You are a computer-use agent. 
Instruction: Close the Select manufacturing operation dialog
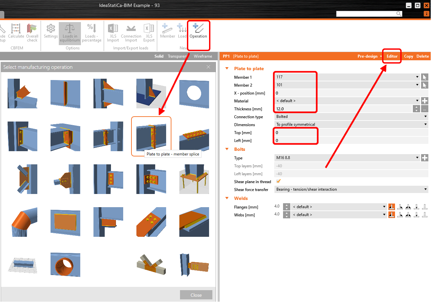(x=208, y=67)
